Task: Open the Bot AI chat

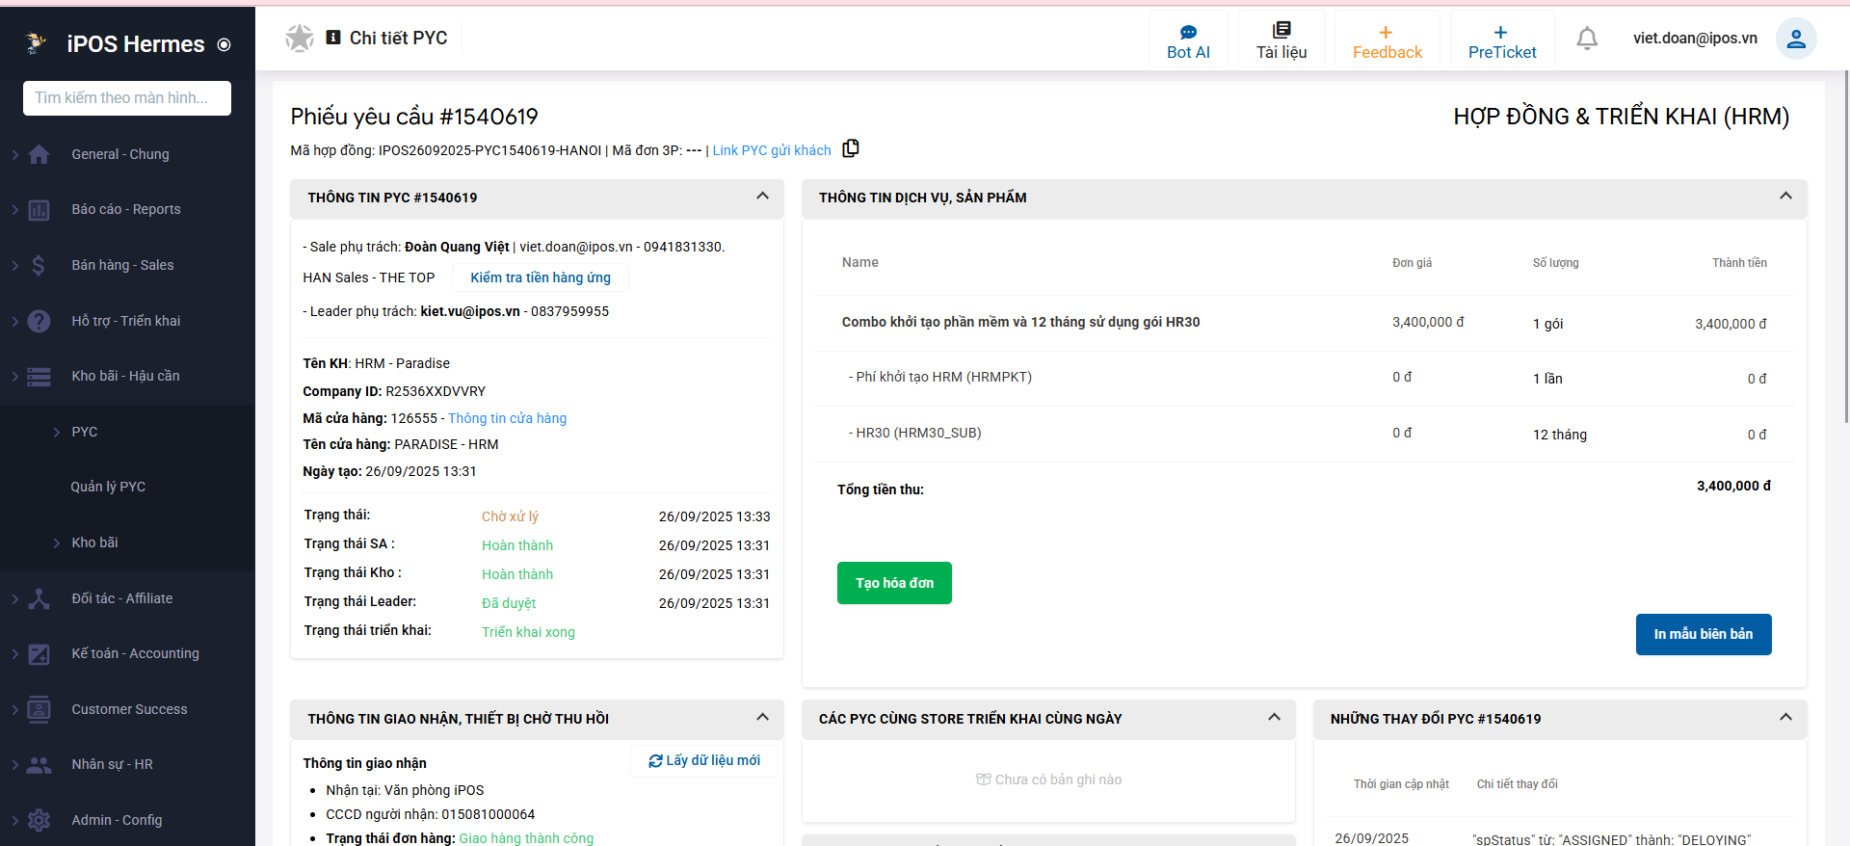Action: tap(1188, 40)
